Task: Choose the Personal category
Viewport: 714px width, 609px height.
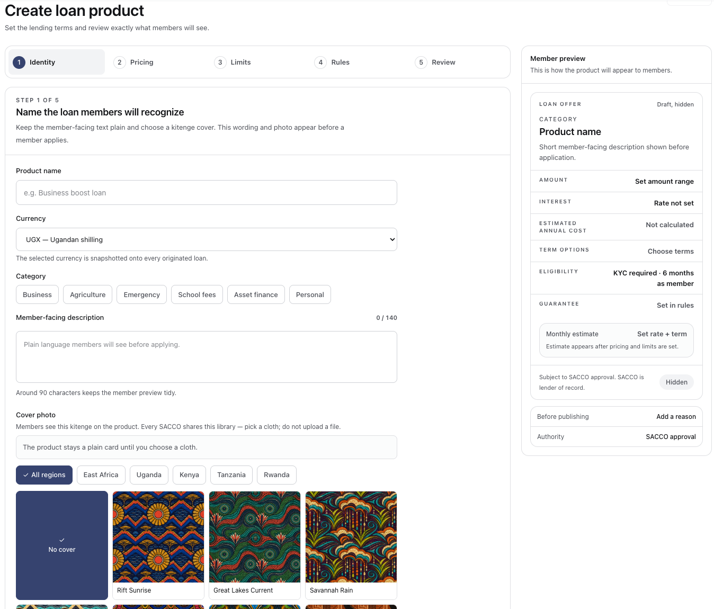Action: point(310,294)
